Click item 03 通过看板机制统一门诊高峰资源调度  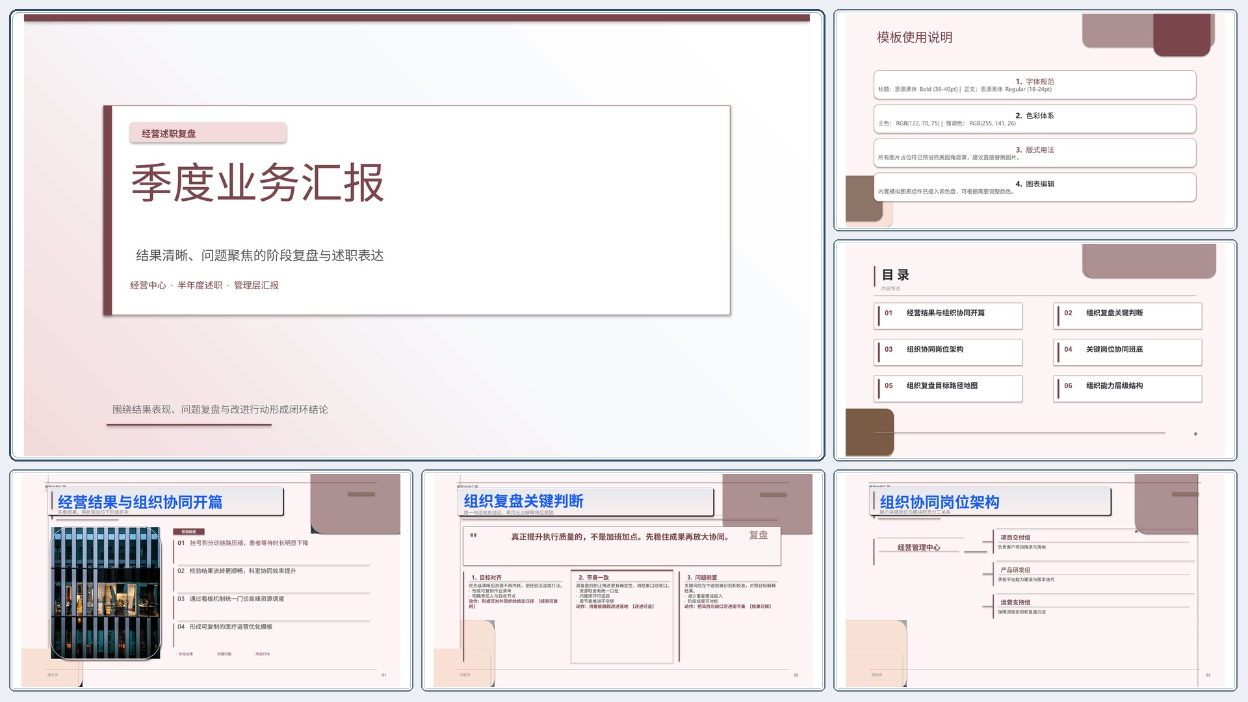point(231,599)
